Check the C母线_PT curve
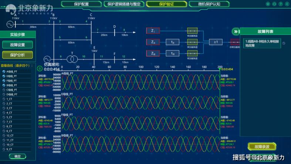 (x=4, y=90)
